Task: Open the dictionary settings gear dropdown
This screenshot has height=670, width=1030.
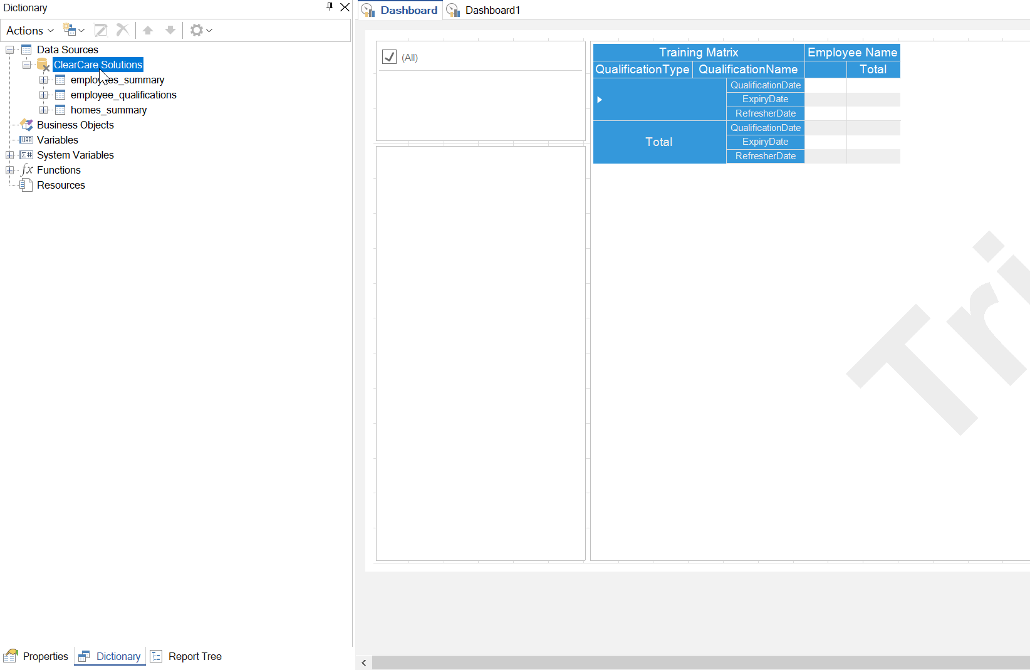Action: (201, 30)
